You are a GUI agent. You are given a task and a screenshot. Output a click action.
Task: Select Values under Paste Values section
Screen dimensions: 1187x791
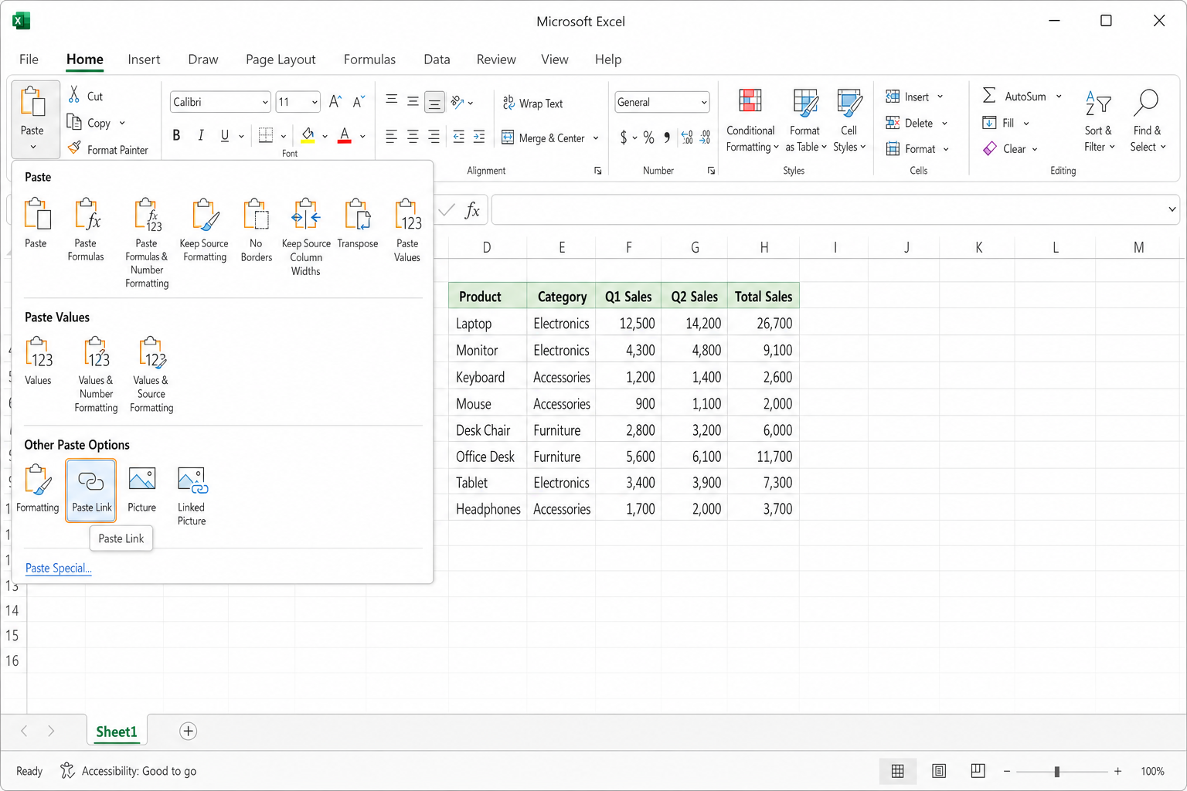pos(38,361)
